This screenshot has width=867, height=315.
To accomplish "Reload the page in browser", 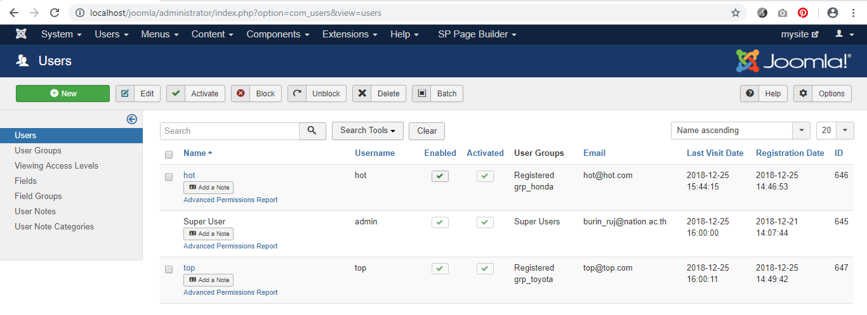I will [55, 13].
